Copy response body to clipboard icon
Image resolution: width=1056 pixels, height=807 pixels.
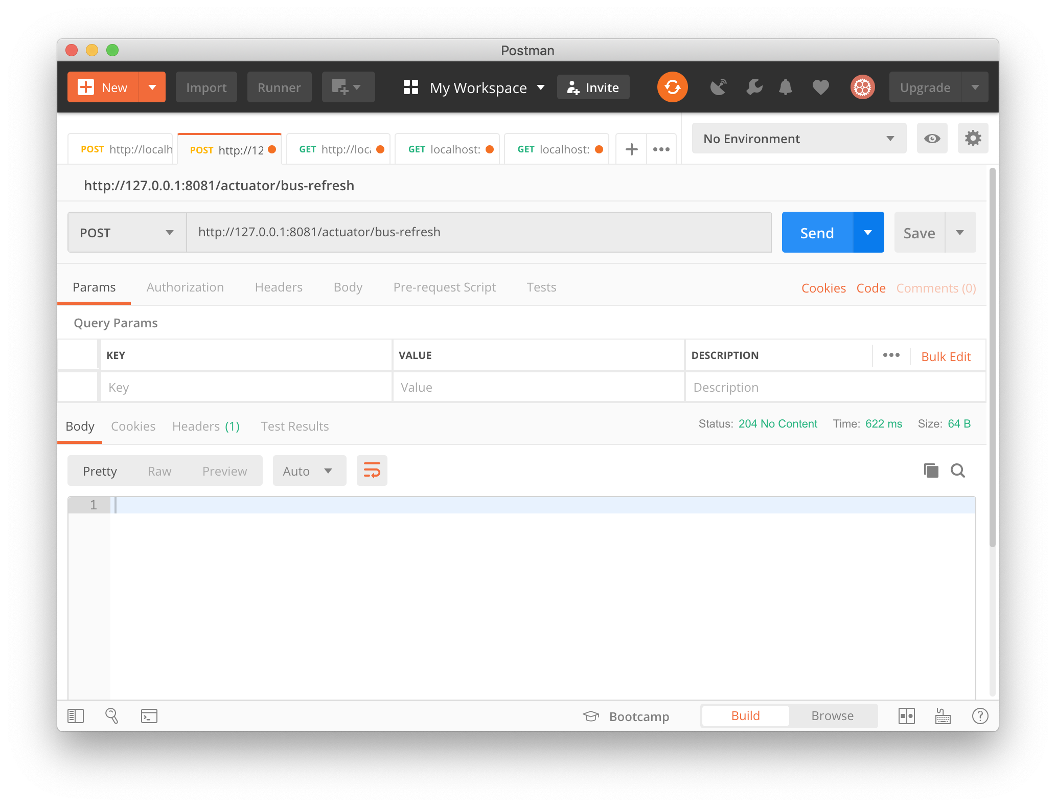tap(931, 470)
